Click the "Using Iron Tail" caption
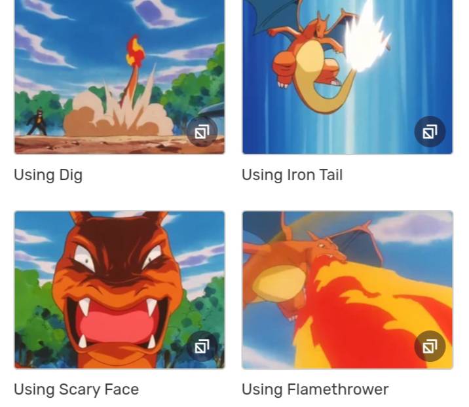469x407 pixels. tap(292, 175)
